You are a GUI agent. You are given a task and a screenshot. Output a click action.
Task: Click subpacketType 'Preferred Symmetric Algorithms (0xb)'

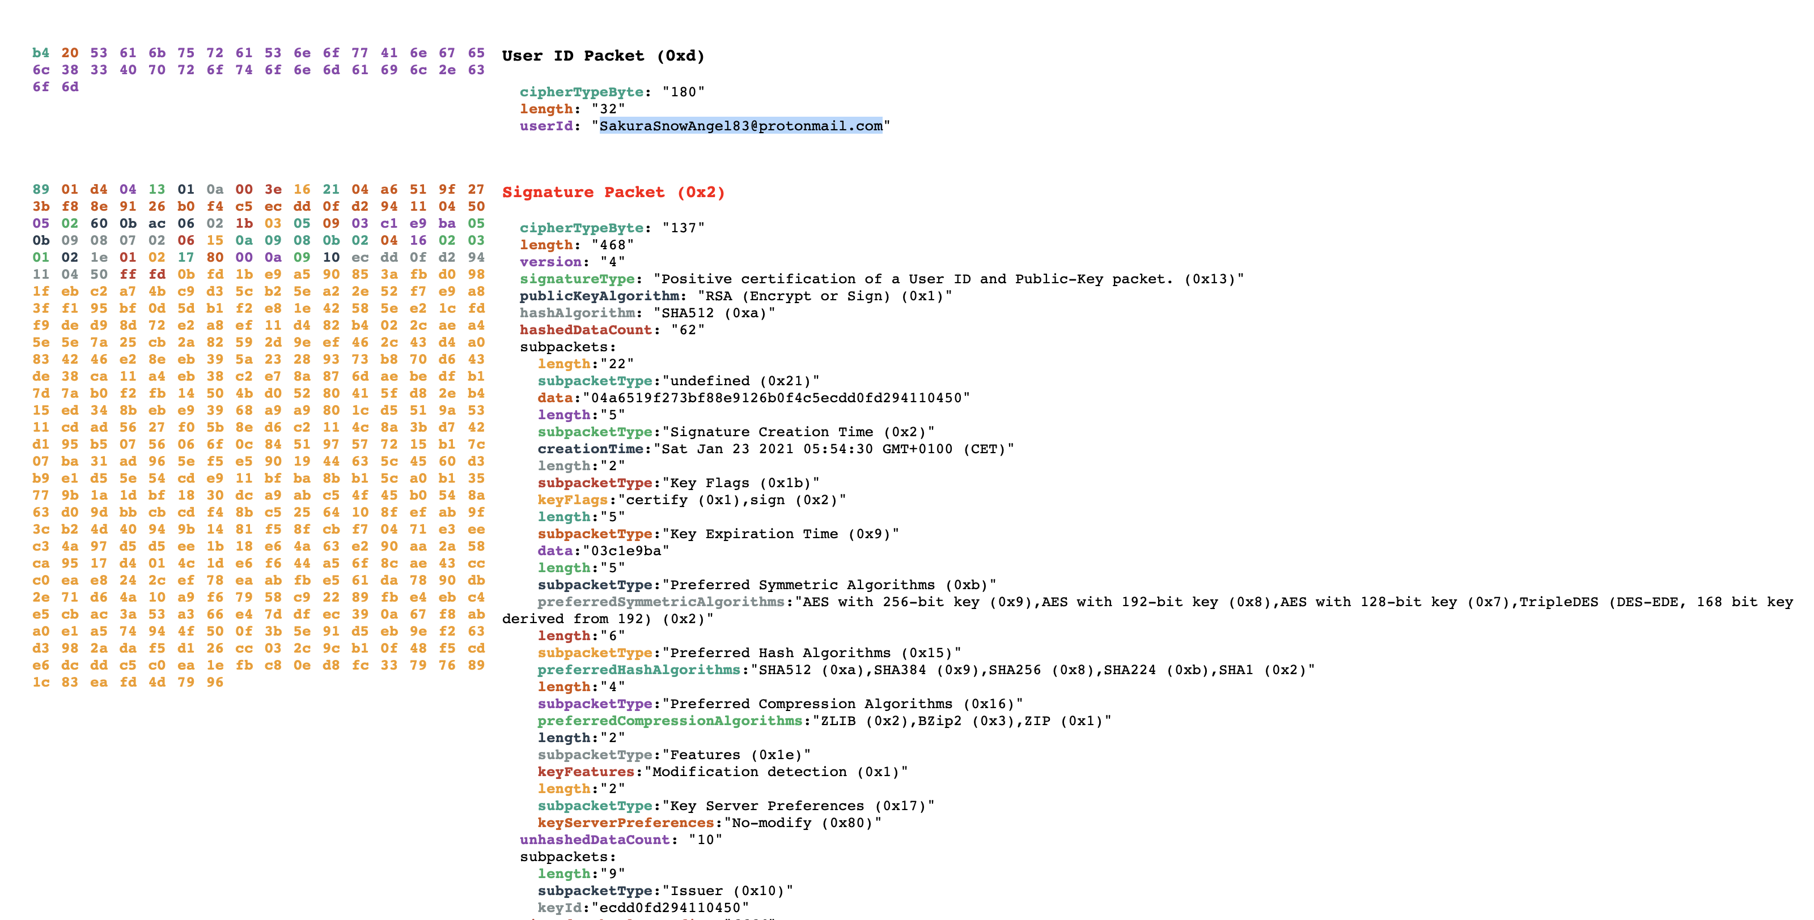pos(767,584)
